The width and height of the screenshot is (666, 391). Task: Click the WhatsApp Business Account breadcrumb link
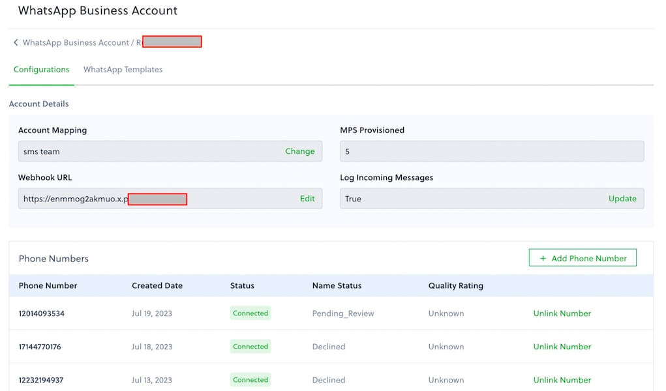point(76,42)
